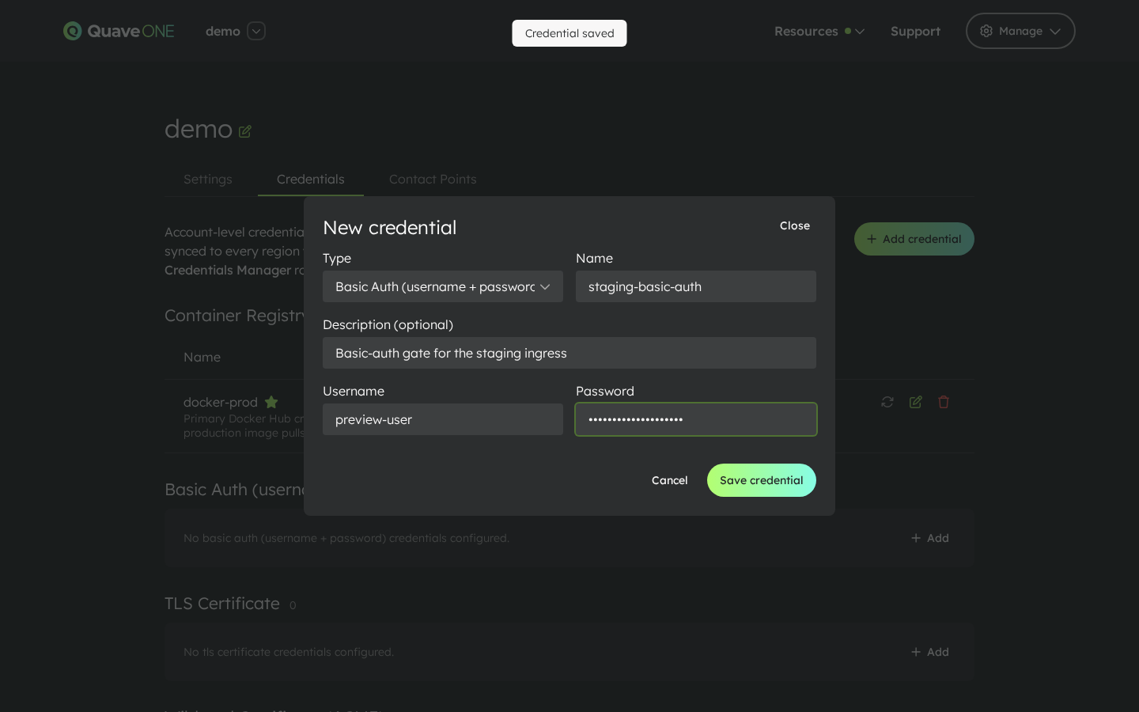This screenshot has height=712, width=1139.
Task: Click the plus icon on Add credential
Action: click(872, 239)
